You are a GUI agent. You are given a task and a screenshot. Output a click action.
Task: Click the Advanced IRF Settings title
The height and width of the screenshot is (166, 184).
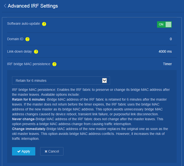point(33,6)
